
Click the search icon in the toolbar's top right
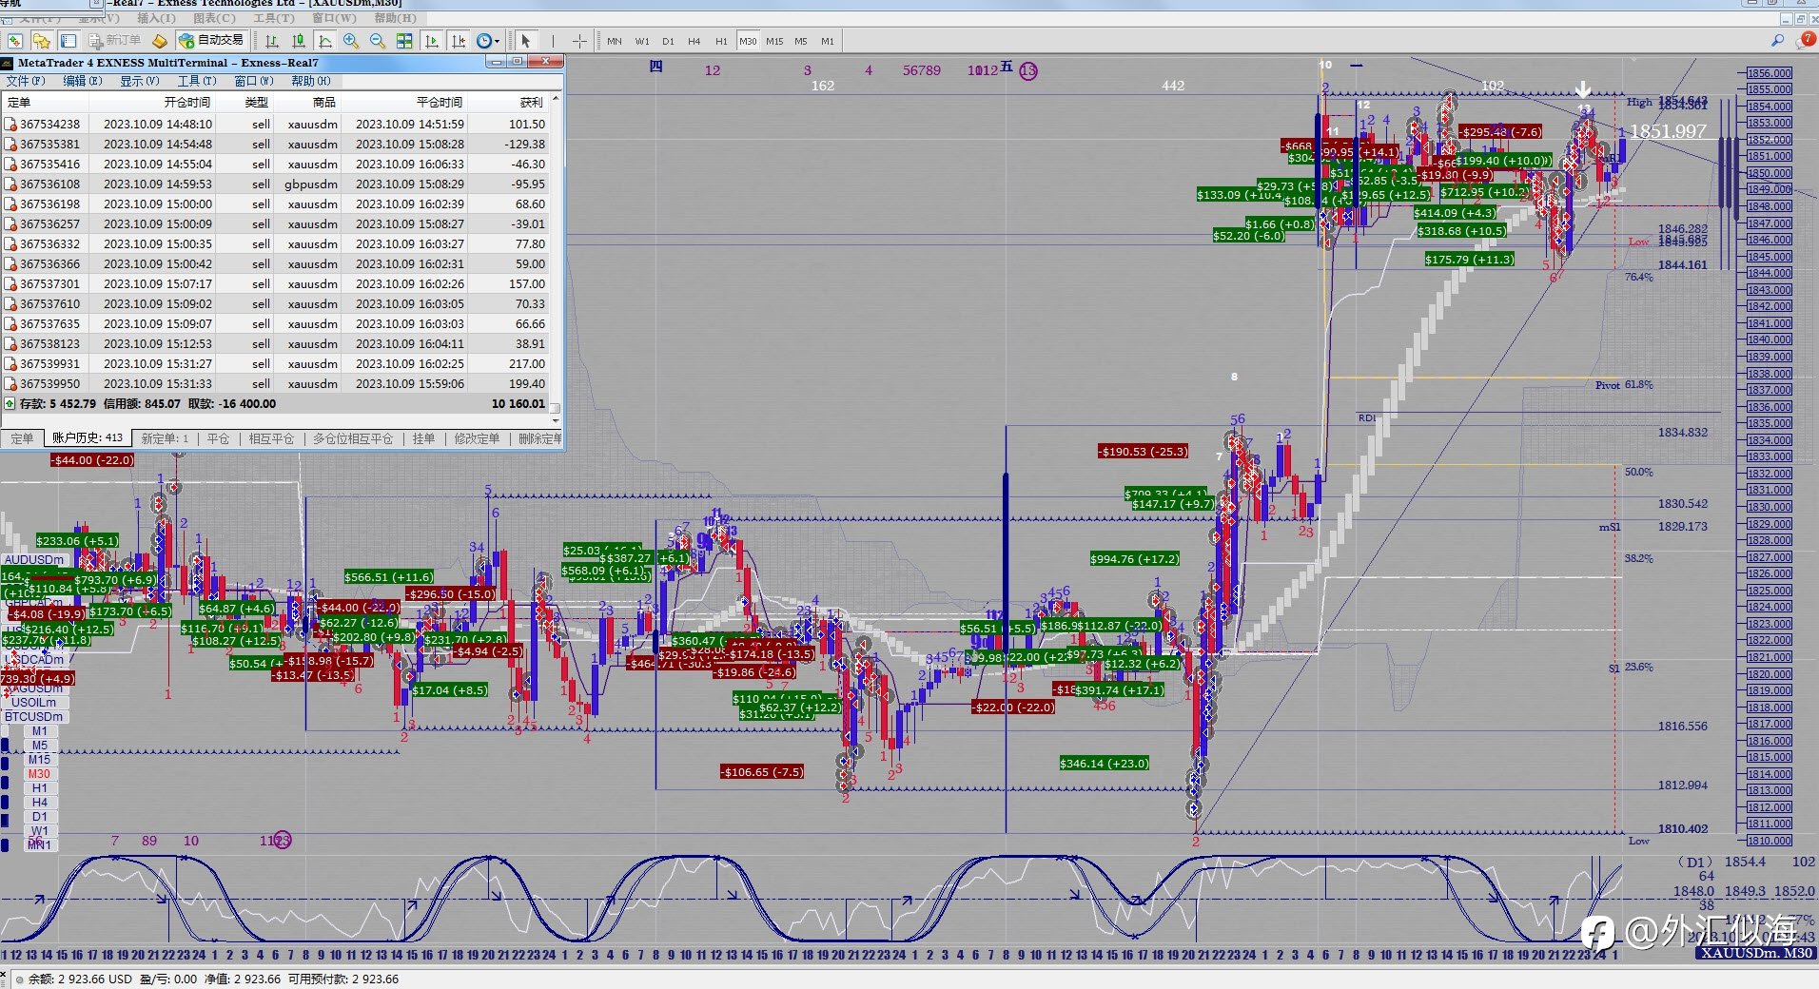tap(1777, 40)
